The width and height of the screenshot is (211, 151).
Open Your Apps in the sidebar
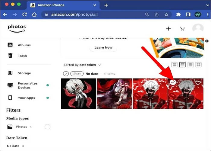(27, 98)
